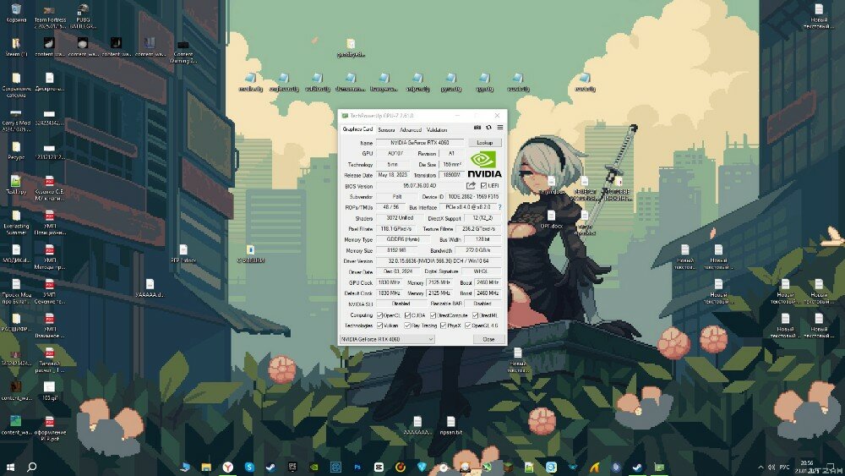Click the NVIDIA logo in GPU-Z

pos(484,164)
